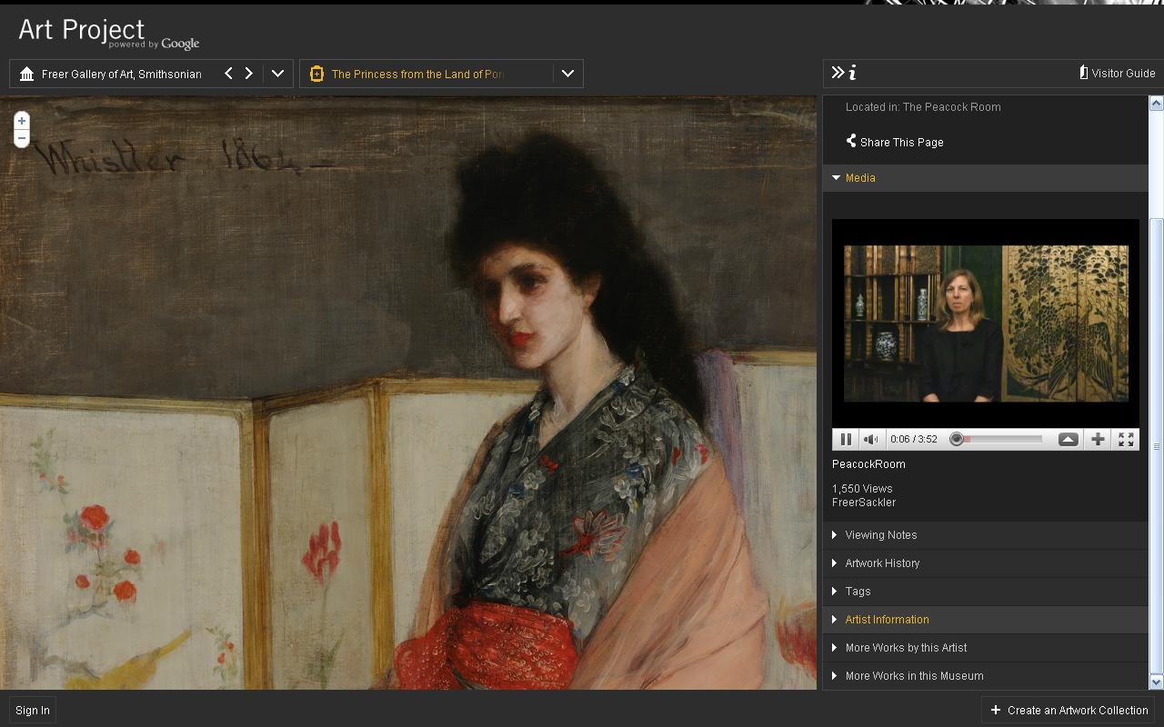This screenshot has width=1164, height=727.
Task: Click 'Located in: The Peacock Room' text
Action: 923,107
